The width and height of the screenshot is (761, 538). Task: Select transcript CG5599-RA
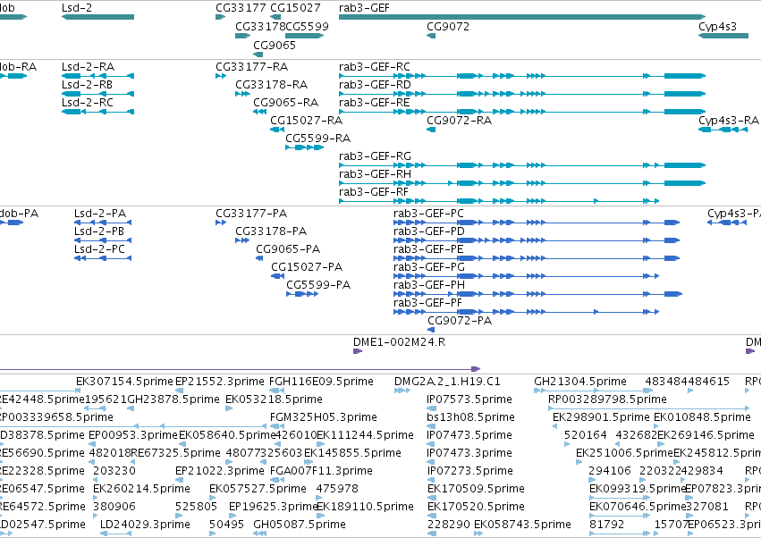click(x=317, y=139)
